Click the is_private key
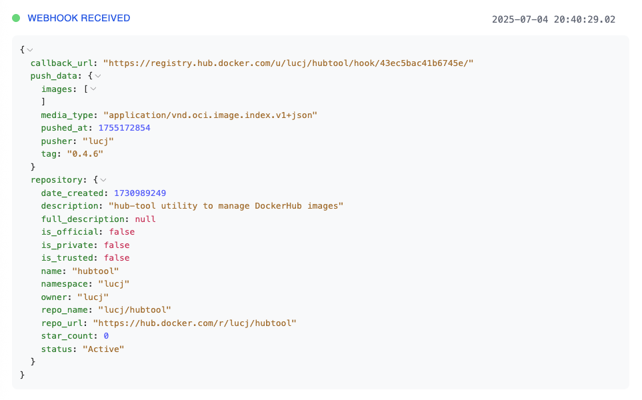Viewport: 642px width, 400px height. coord(67,245)
